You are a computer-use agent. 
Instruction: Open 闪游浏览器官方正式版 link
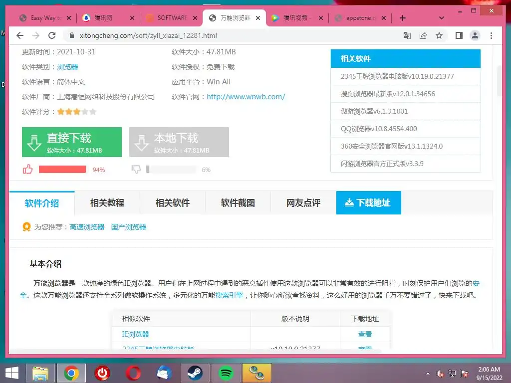(x=382, y=164)
